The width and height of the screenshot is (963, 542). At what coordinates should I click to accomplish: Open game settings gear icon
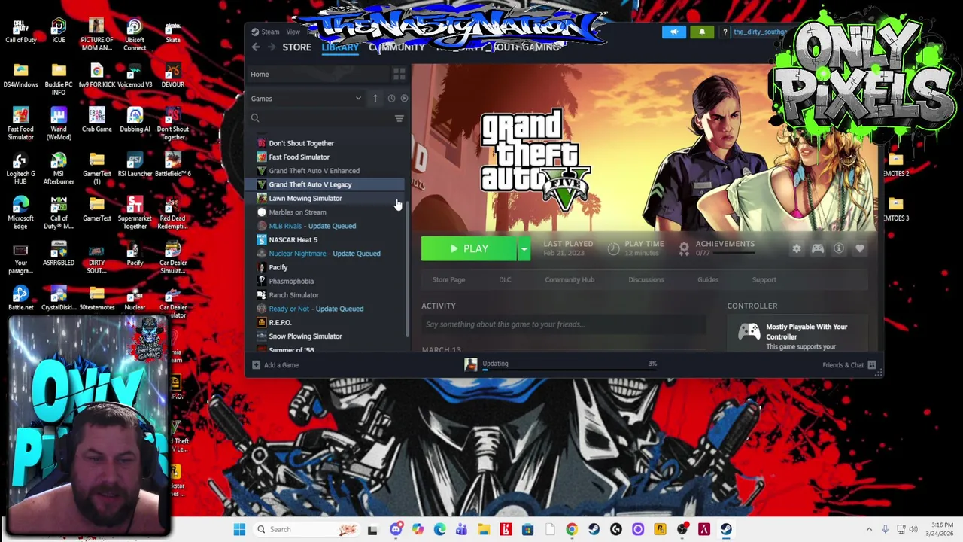click(797, 248)
